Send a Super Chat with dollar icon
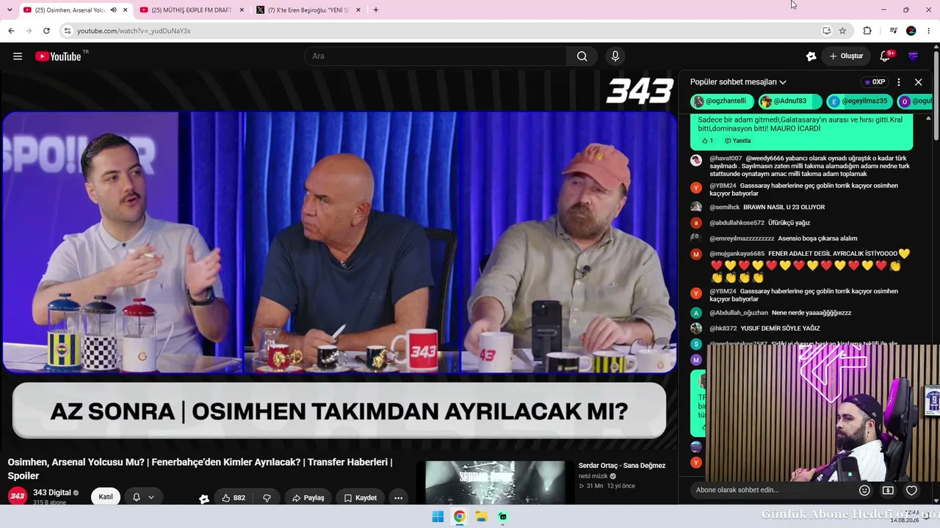This screenshot has width=940, height=528. pyautogui.click(x=888, y=490)
